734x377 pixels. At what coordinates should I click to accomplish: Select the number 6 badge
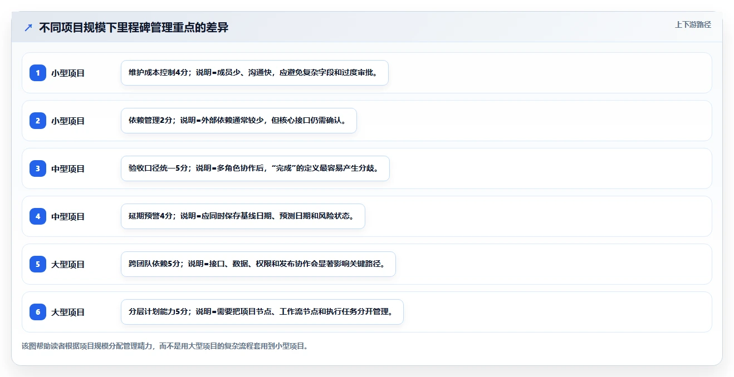pyautogui.click(x=38, y=312)
